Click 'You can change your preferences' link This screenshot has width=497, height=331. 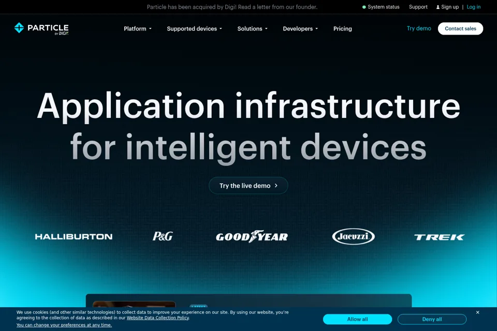point(64,325)
